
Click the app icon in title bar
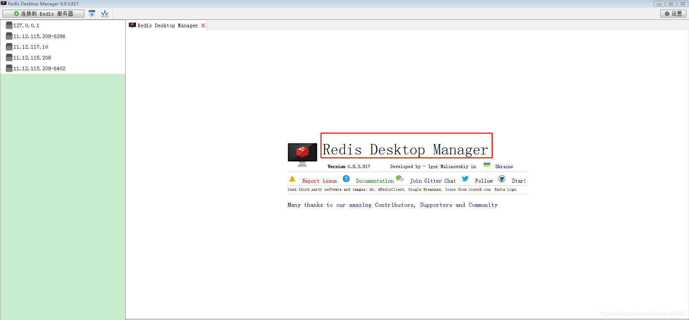pos(4,4)
